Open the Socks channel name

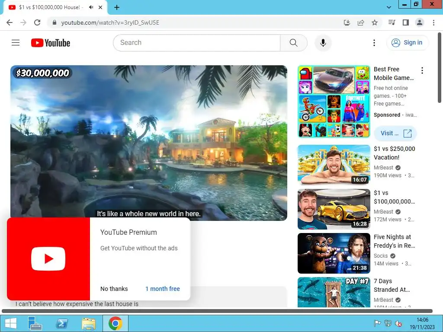click(381, 256)
